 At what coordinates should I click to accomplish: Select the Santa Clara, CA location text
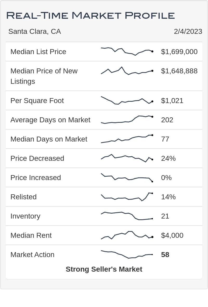point(35,31)
